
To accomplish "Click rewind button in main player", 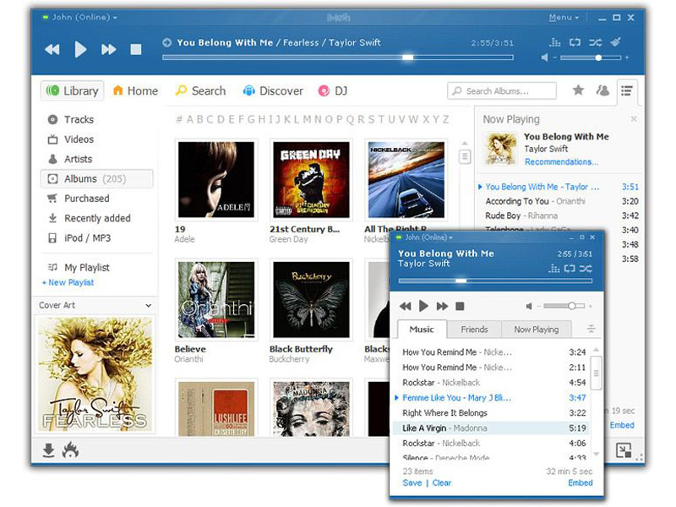I will 52,50.
